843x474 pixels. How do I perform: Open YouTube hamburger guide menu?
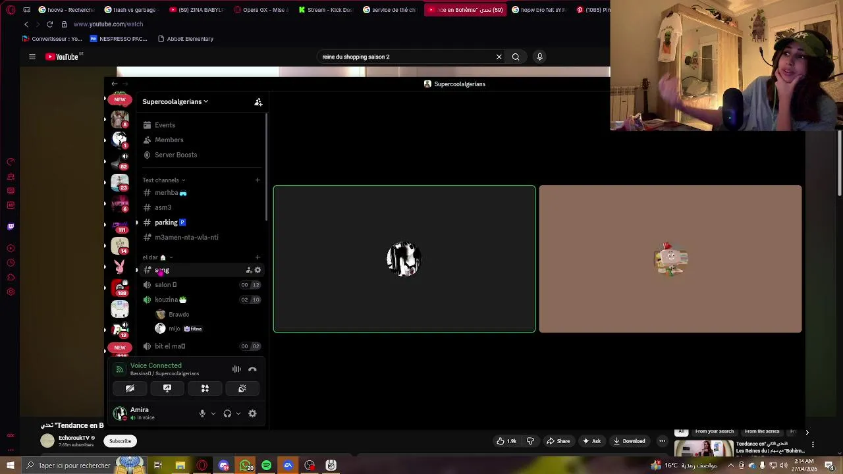tap(32, 57)
